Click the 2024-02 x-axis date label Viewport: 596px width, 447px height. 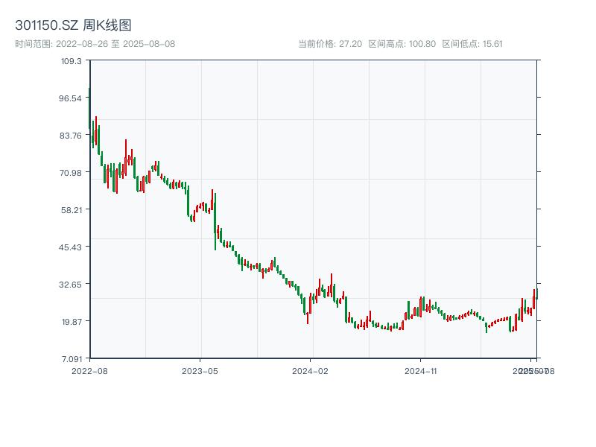coord(311,370)
